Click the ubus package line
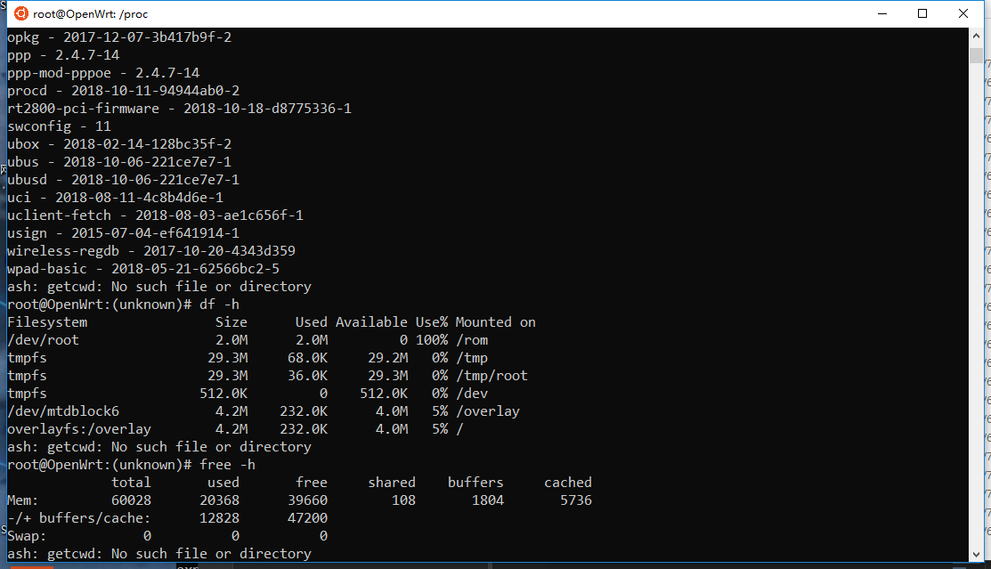Image resolution: width=991 pixels, height=569 pixels. point(119,162)
